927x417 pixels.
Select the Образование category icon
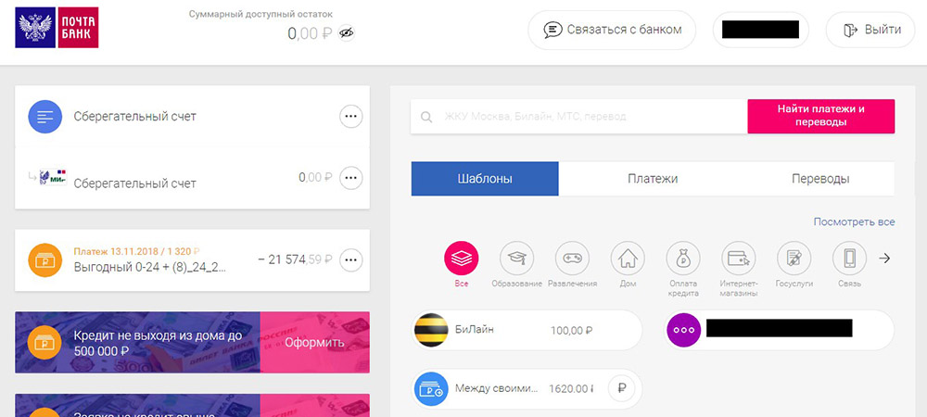coord(517,259)
